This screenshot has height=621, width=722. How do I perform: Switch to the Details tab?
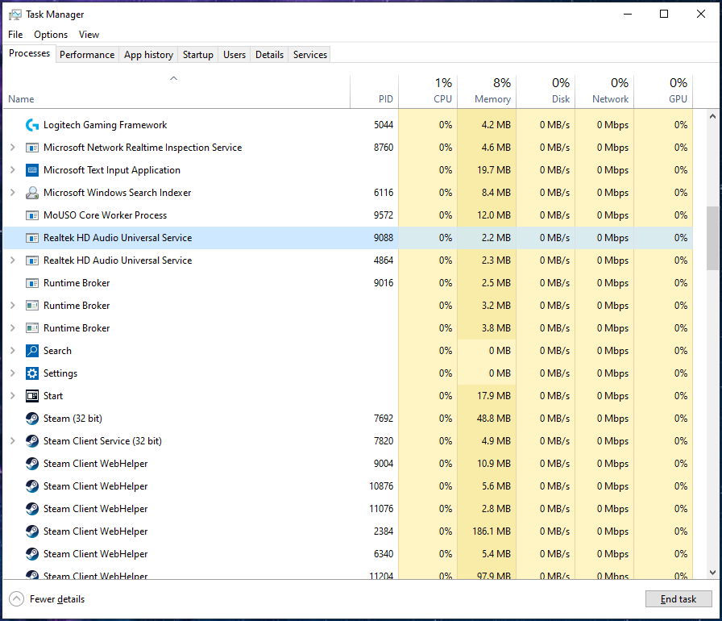[x=269, y=54]
